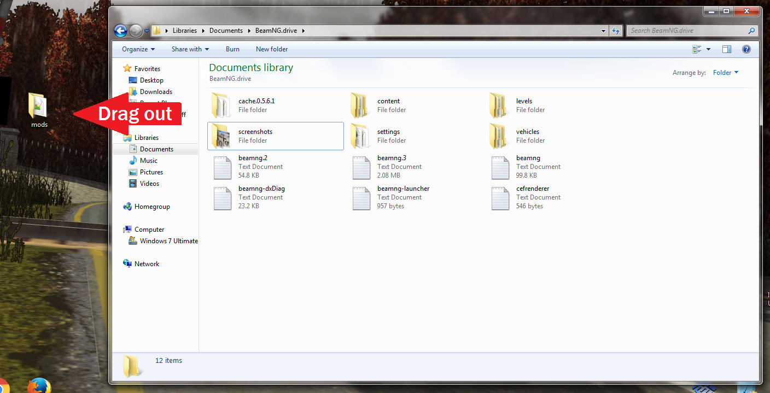The image size is (770, 393).
Task: Select Documents in the address breadcrumb
Action: click(x=226, y=31)
